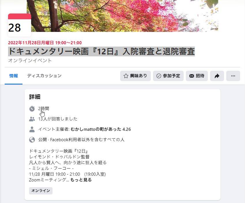Click the star icon on 興味あり
The height and width of the screenshot is (203, 245).
click(126, 76)
